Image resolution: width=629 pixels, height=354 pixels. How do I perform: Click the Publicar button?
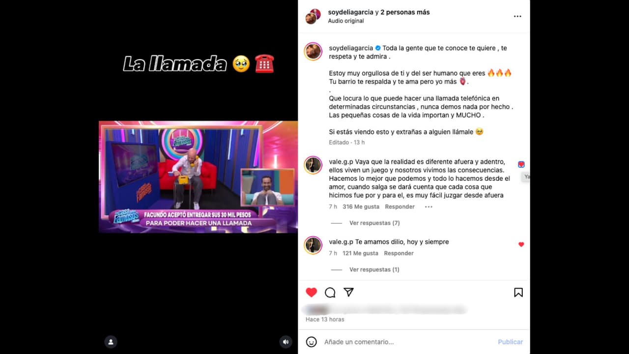pyautogui.click(x=511, y=342)
